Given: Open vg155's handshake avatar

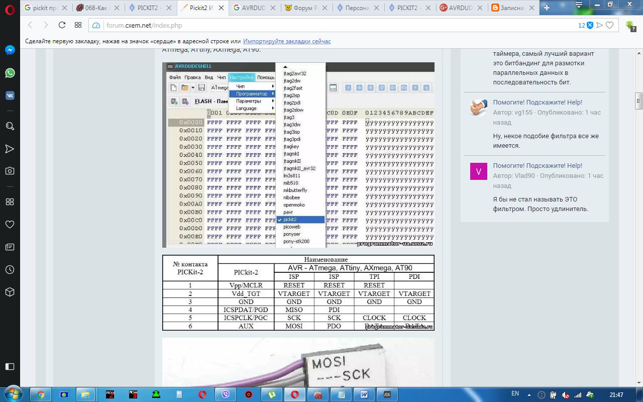Looking at the screenshot, I should coord(478,108).
